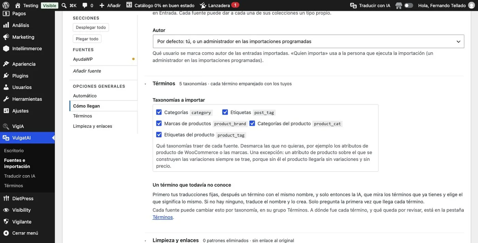Click the Plugins plug icon

[6, 76]
